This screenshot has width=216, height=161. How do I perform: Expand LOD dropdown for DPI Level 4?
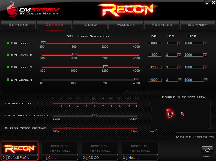(x=179, y=80)
